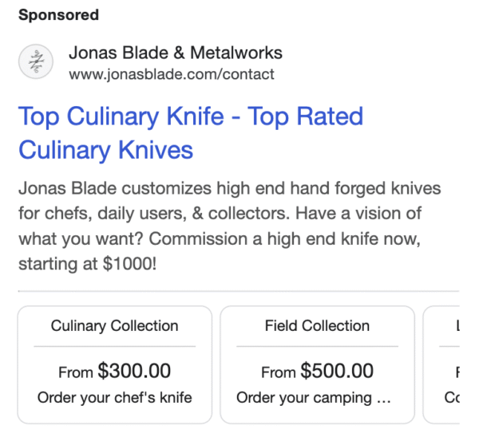This screenshot has width=479, height=437.
Task: Select 'Order your camping ...' truncated text
Action: (x=314, y=397)
